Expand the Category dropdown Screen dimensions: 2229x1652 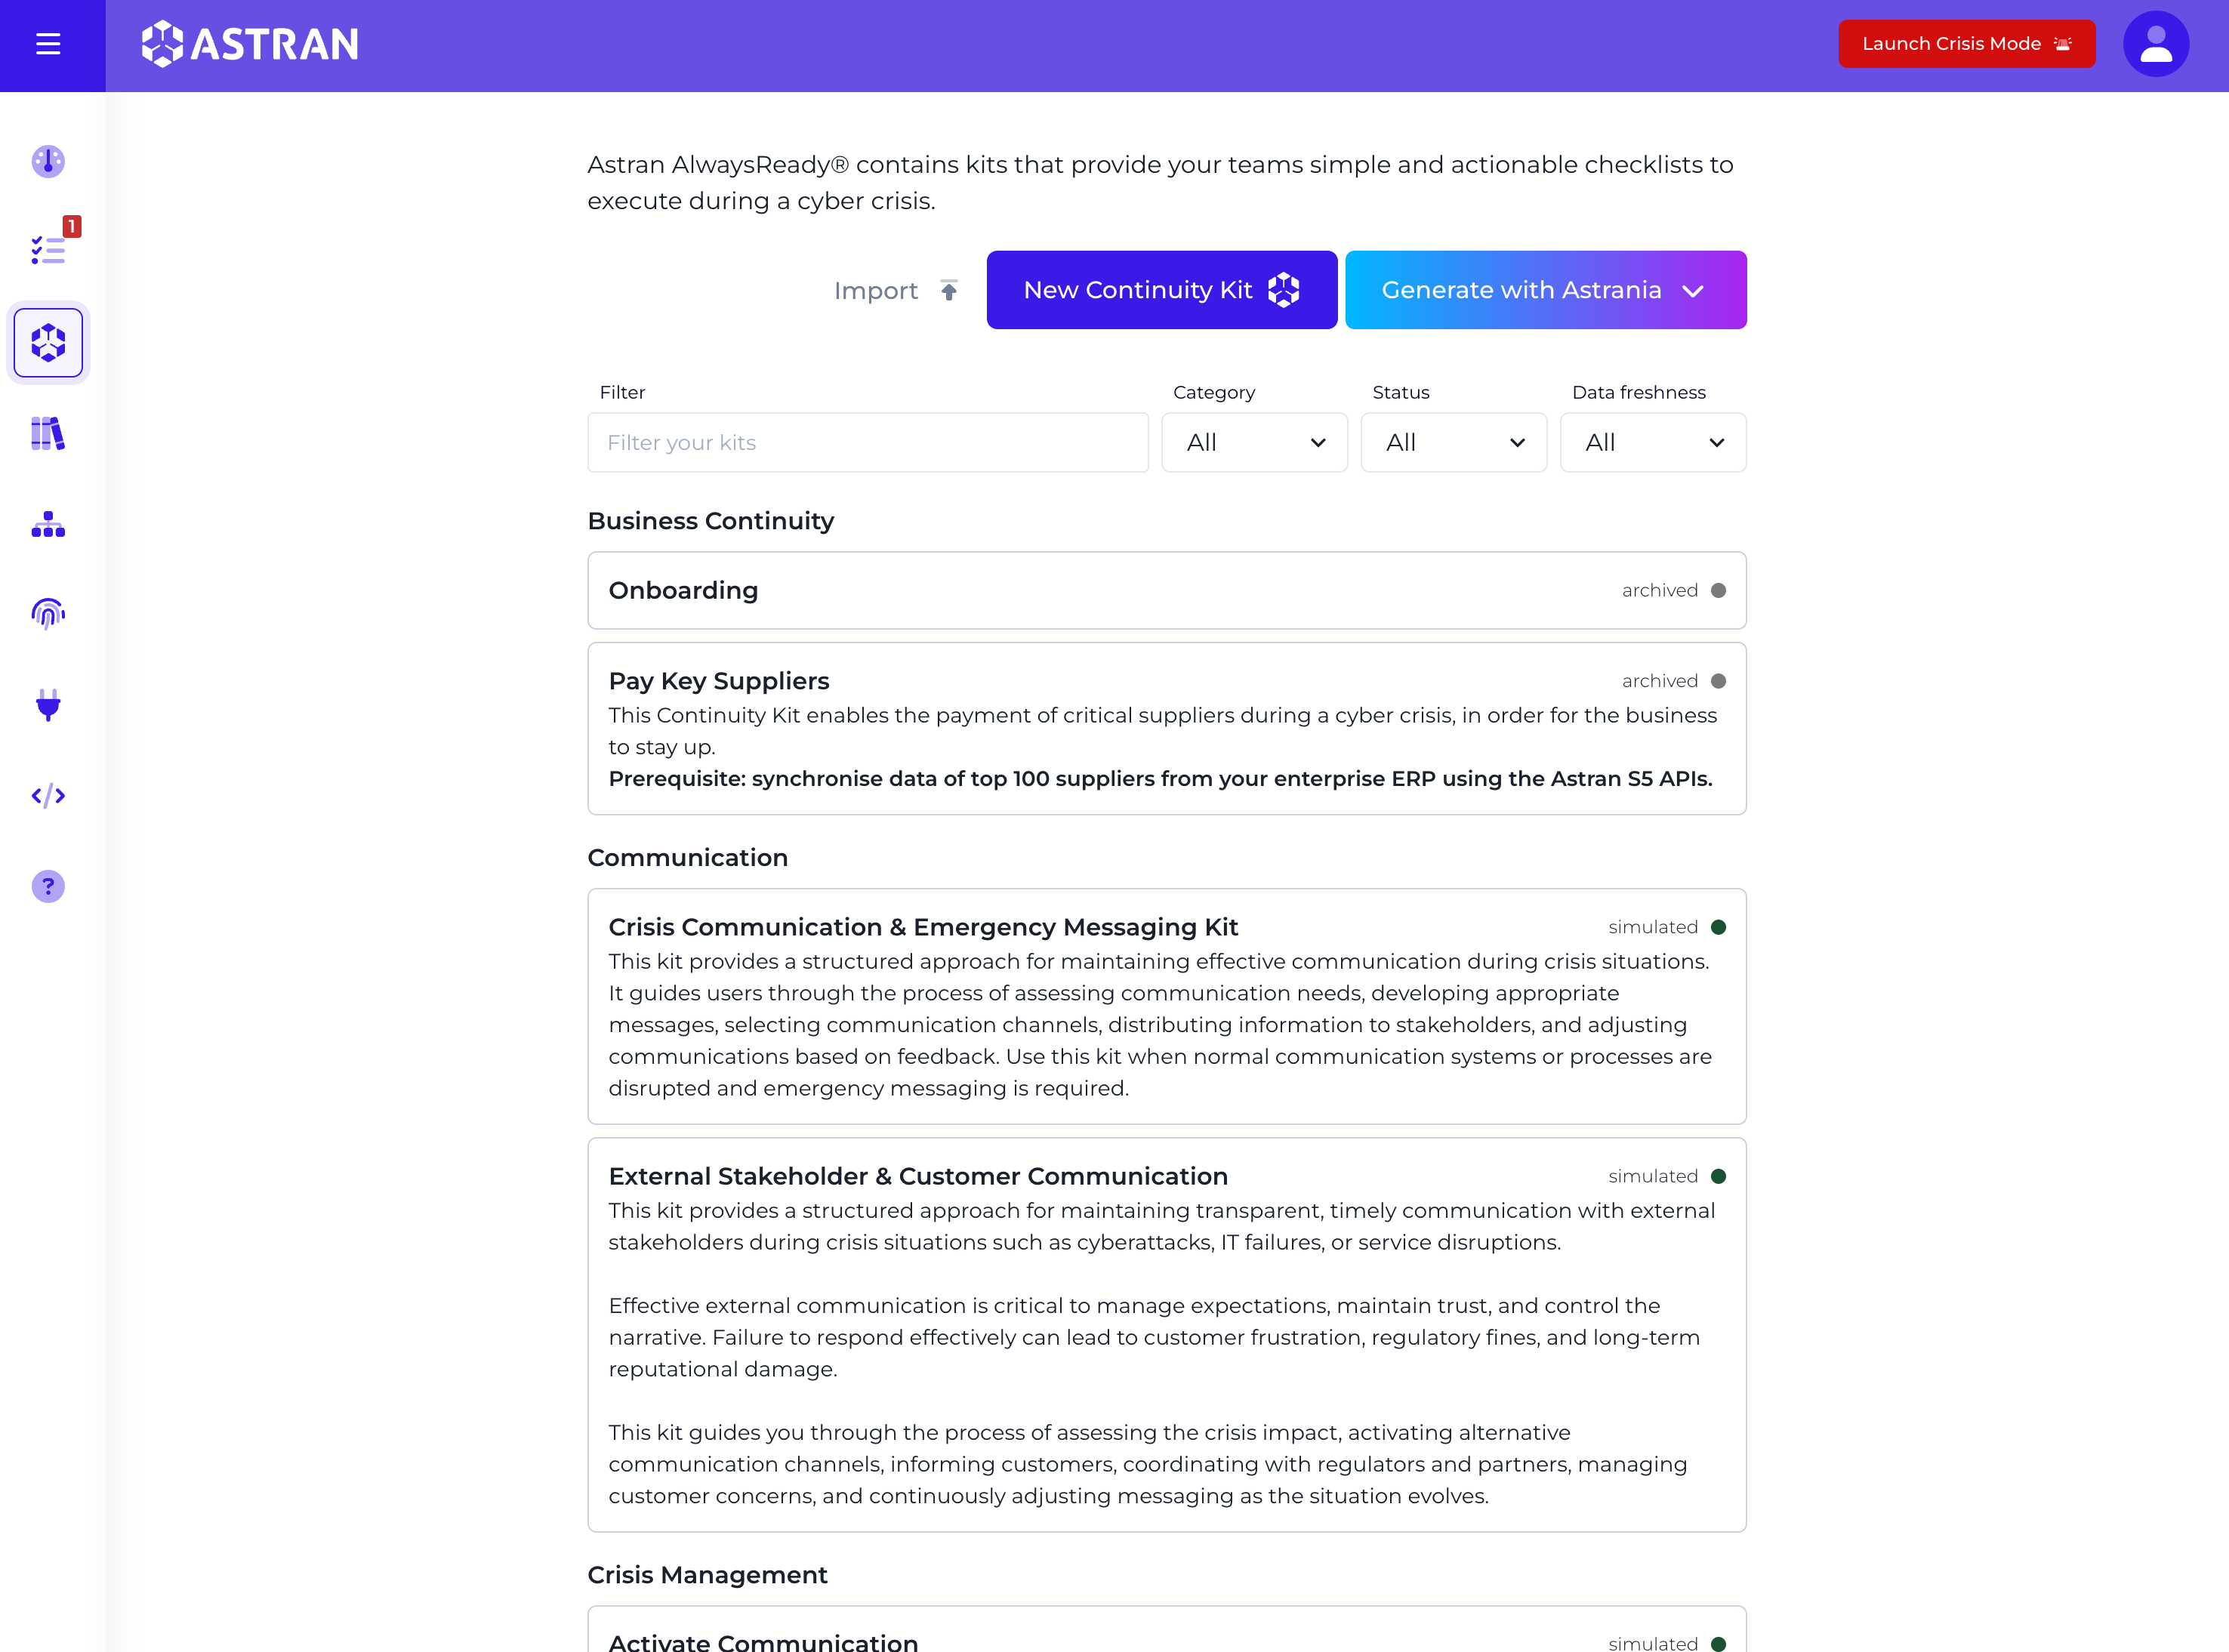coord(1254,442)
